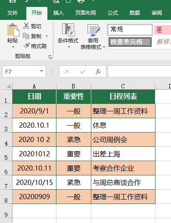Select cell containing 2020 10 2

click(34, 139)
